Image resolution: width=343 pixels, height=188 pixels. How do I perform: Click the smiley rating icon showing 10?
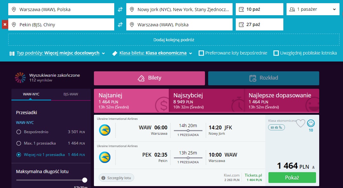(x=311, y=123)
